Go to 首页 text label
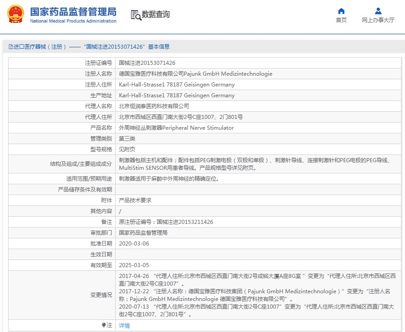This screenshot has width=405, height=332. (341, 20)
